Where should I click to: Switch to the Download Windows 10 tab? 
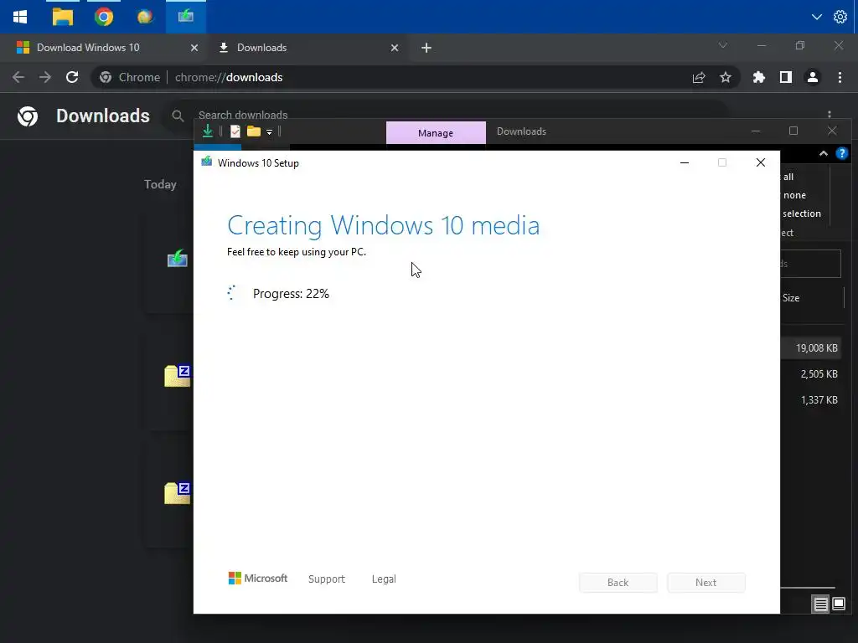pos(87,48)
